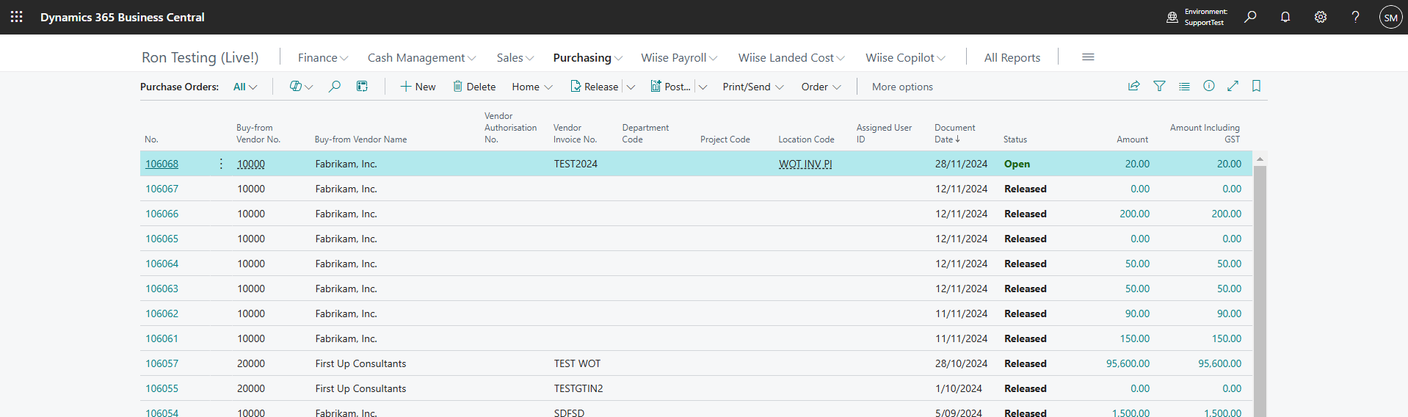The width and height of the screenshot is (1408, 417).
Task: Click the Delete button
Action: [474, 87]
